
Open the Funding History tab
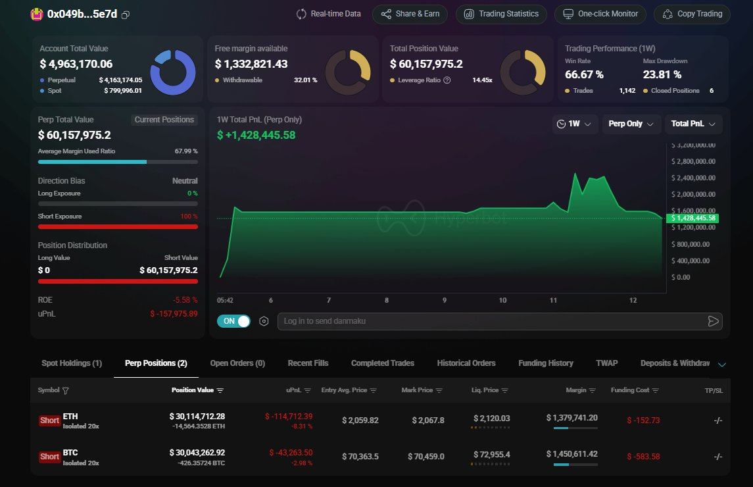(545, 363)
